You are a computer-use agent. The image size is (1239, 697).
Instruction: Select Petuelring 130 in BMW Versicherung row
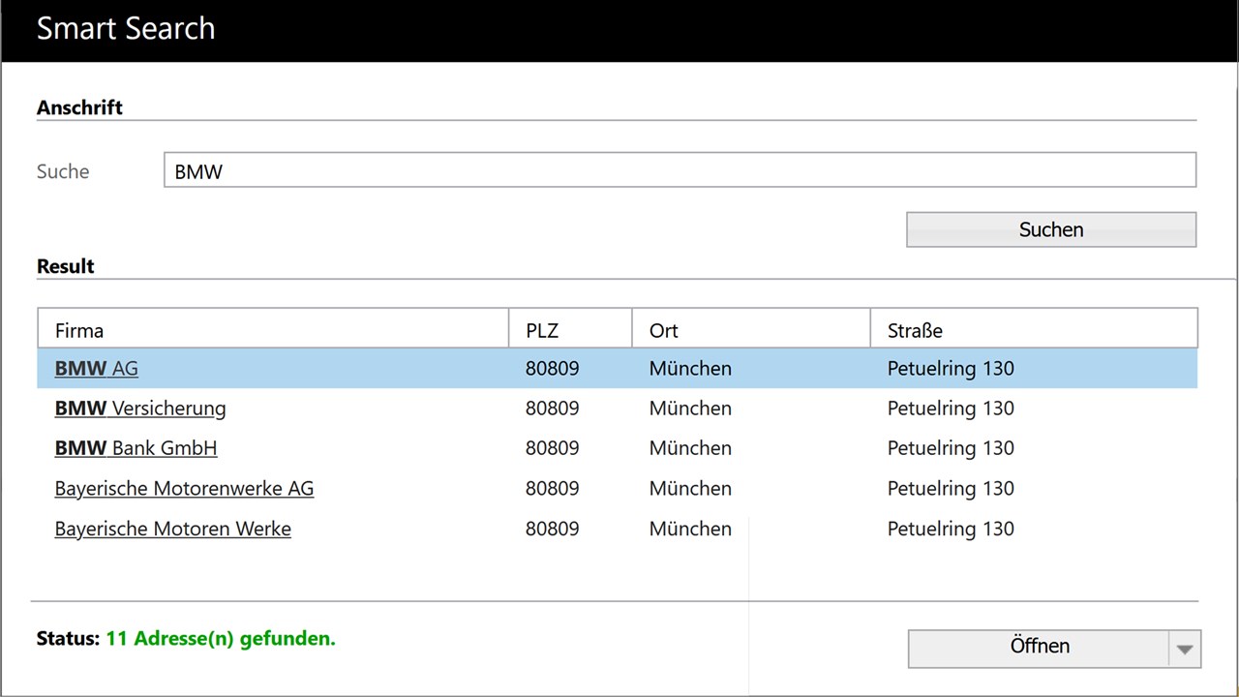tap(951, 409)
